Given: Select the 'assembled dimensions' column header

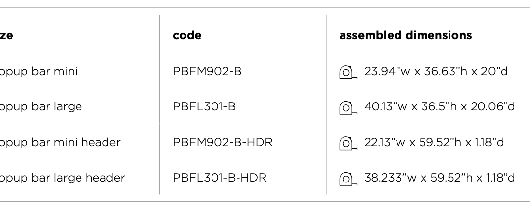Looking at the screenshot, I should click(x=405, y=35).
